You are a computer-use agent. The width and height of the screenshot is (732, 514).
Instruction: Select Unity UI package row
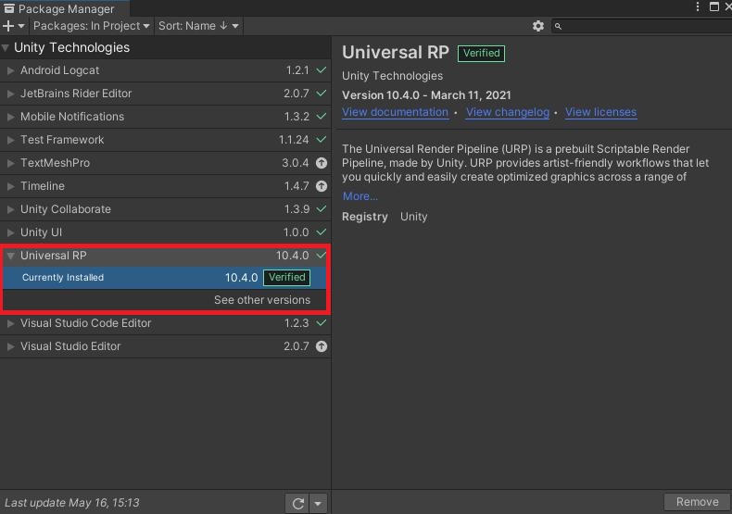[165, 232]
